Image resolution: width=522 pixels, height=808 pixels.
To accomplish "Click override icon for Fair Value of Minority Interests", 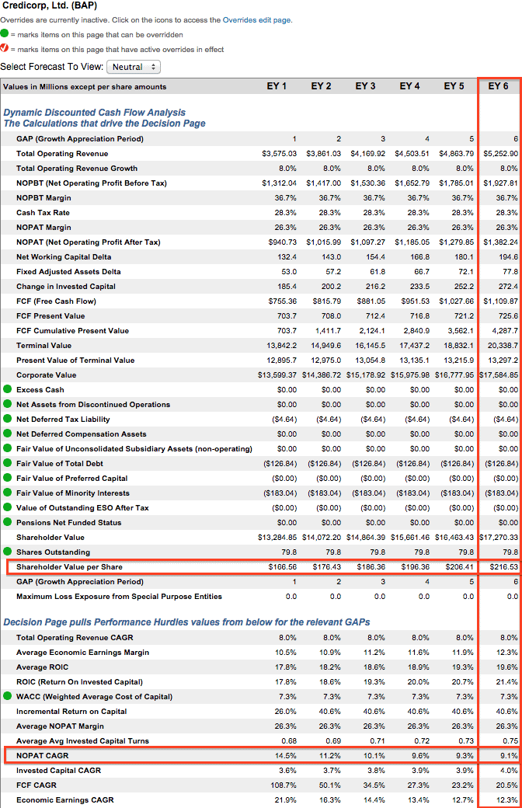I will coord(7,493).
